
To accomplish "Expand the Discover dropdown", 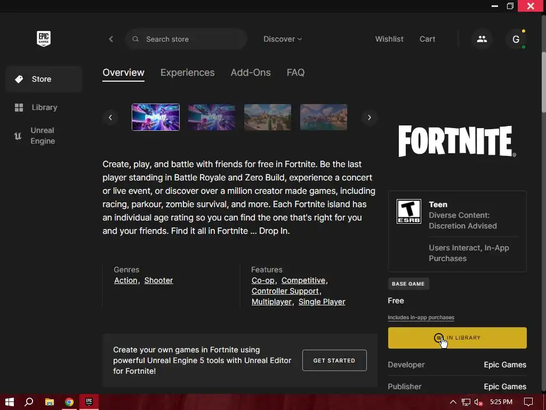I will point(283,39).
